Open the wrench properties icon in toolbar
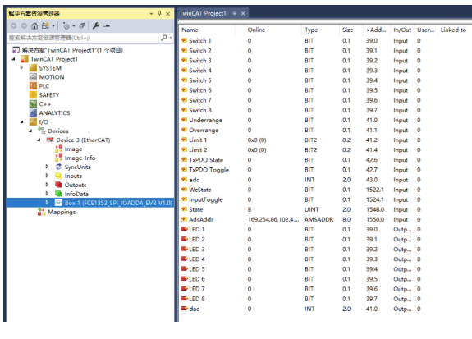Screen dimensions: 472x339 click(96, 26)
